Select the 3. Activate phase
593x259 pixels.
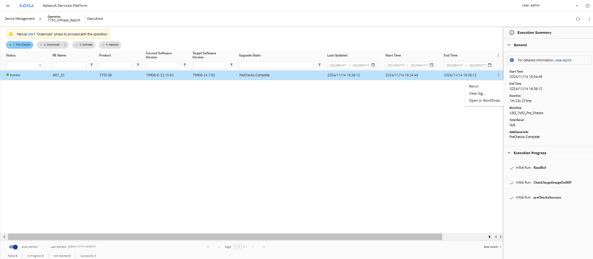click(84, 45)
